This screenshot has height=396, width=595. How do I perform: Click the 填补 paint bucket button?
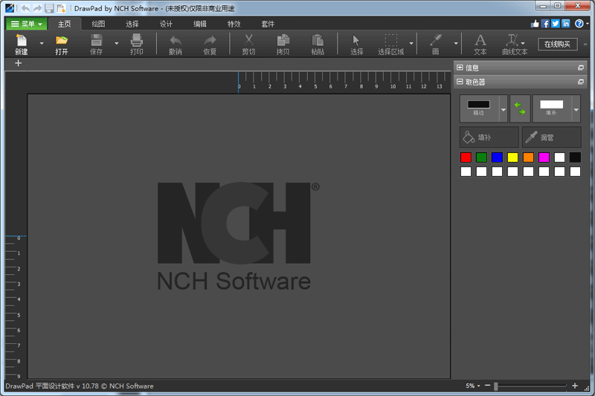click(489, 137)
